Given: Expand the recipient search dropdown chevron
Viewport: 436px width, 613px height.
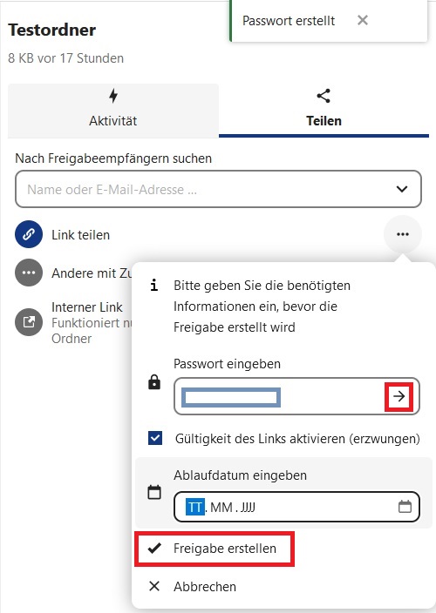Looking at the screenshot, I should pos(402,189).
